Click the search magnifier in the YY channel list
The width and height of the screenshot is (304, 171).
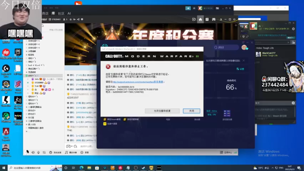pos(43,25)
